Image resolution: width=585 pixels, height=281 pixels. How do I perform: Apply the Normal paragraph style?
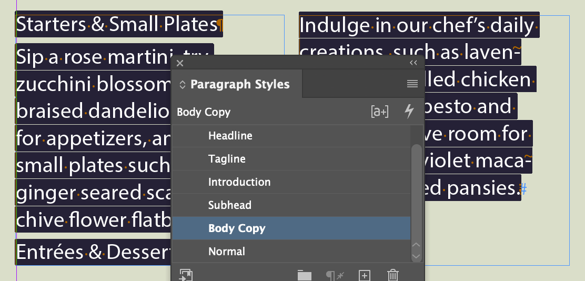(291, 252)
